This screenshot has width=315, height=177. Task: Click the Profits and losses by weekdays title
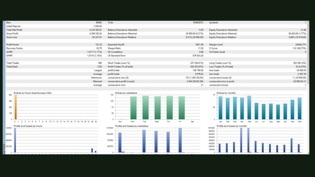click(x=132, y=126)
